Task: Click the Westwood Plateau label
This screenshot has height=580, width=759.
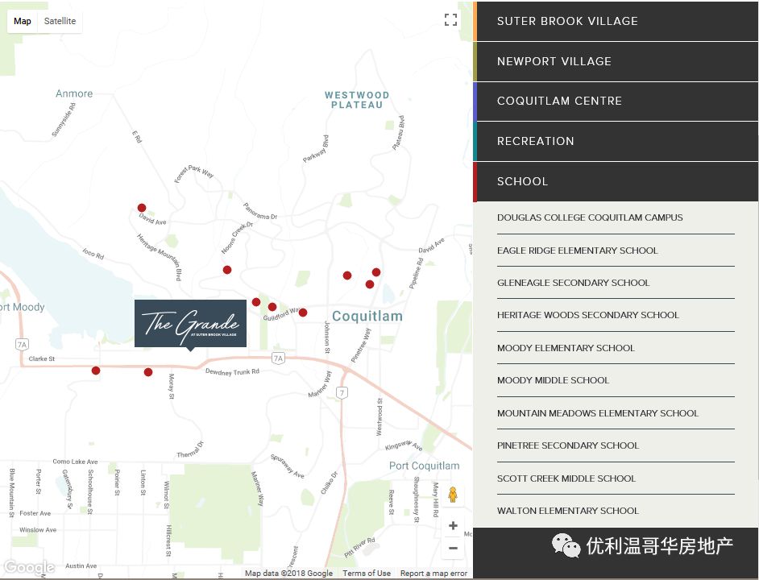Action: [x=357, y=100]
